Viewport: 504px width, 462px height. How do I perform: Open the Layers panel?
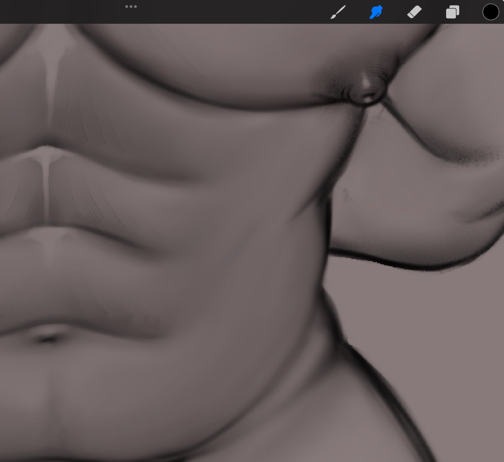pyautogui.click(x=452, y=12)
